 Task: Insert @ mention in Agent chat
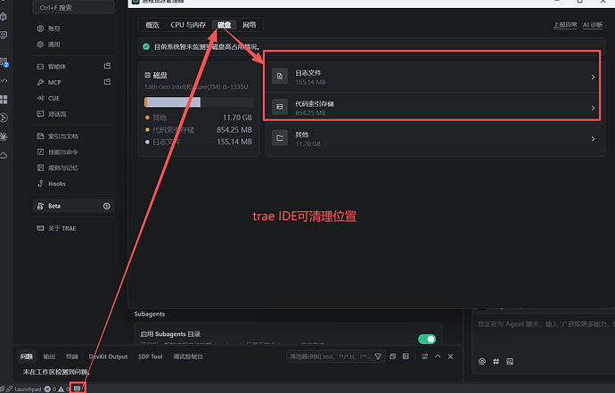click(482, 361)
